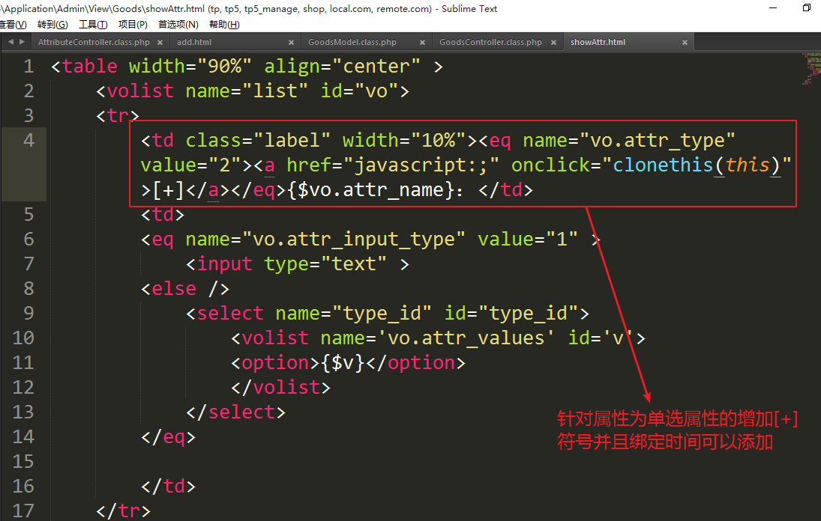
Task: Close the GoodsController.class.php tab
Action: point(553,43)
